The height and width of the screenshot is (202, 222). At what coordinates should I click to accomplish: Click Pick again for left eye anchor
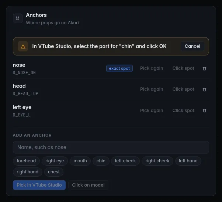tap(152, 111)
